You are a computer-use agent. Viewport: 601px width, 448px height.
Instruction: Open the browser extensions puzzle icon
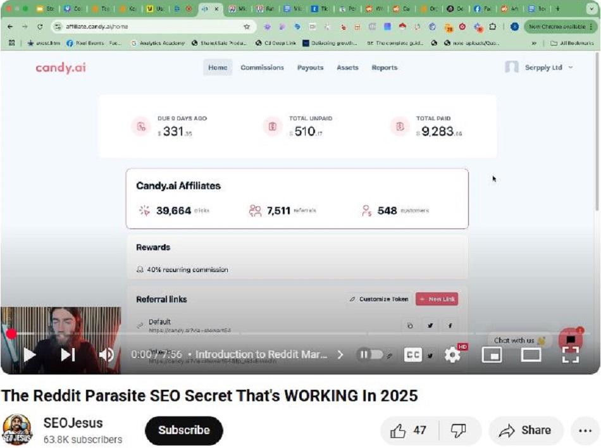[x=493, y=27]
